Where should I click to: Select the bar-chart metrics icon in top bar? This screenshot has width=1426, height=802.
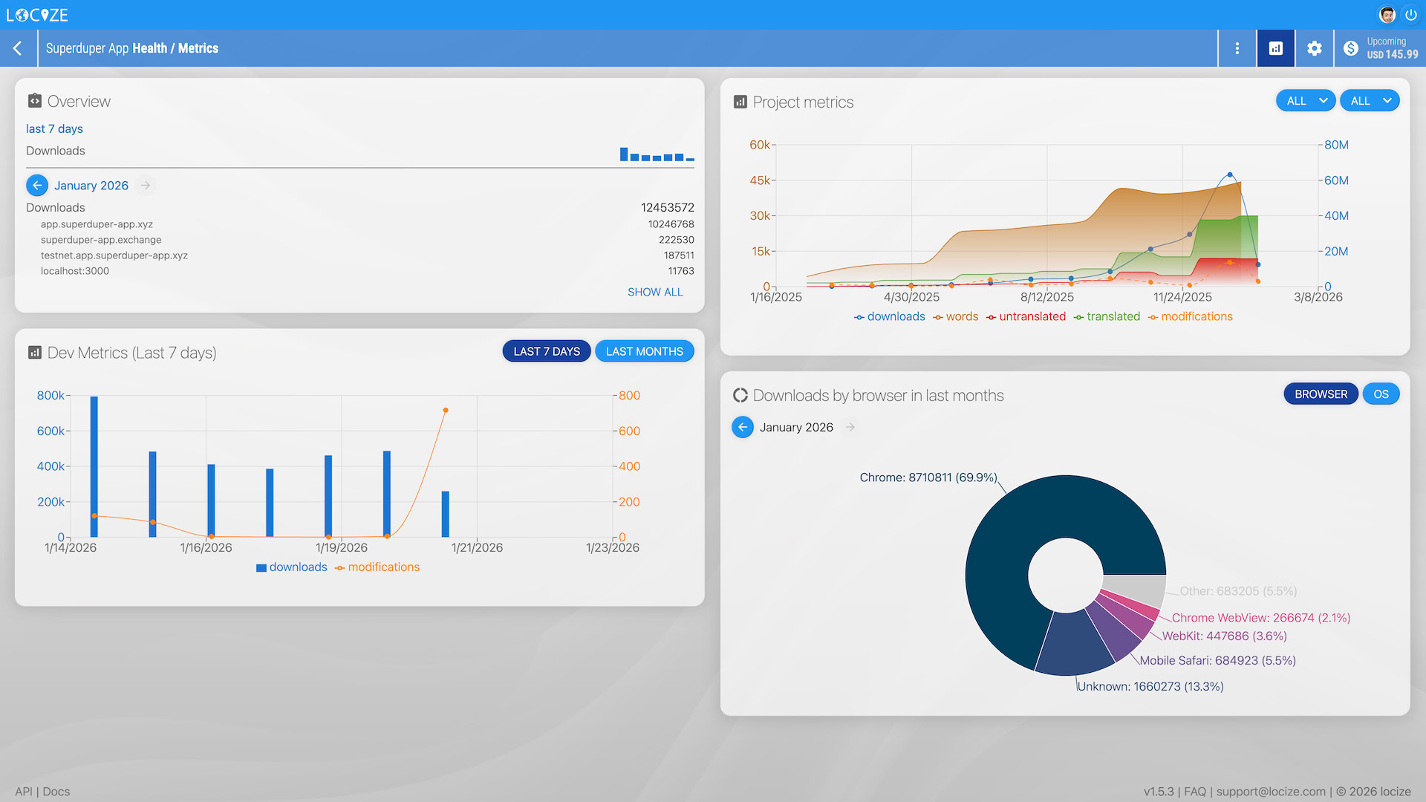click(1275, 48)
